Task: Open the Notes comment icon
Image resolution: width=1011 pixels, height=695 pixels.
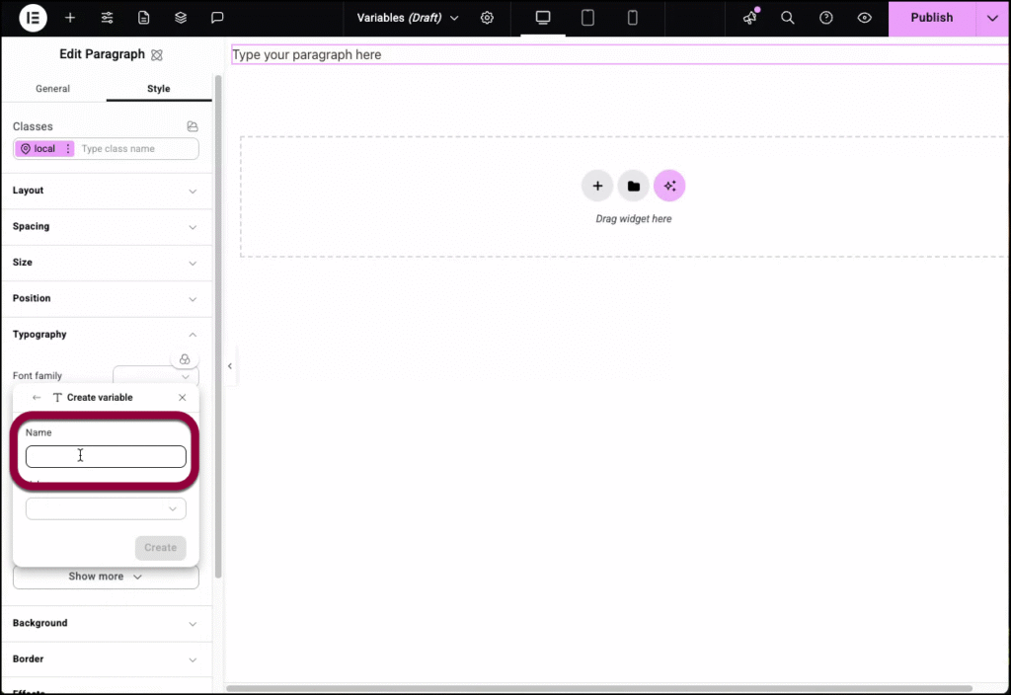Action: [x=217, y=18]
